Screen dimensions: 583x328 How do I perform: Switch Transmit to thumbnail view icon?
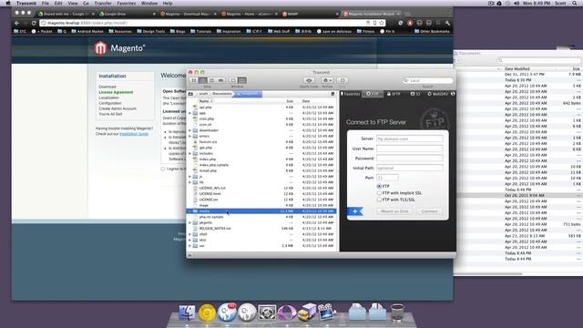point(194,80)
